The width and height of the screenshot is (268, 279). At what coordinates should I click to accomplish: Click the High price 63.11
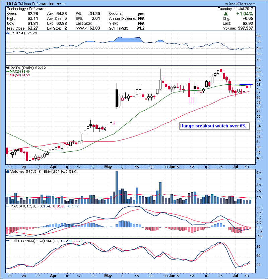33,18
